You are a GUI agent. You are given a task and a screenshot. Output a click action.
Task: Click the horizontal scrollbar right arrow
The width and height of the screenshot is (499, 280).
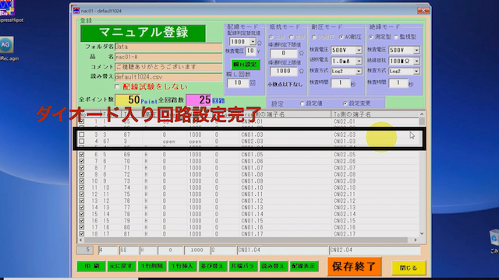(415, 240)
